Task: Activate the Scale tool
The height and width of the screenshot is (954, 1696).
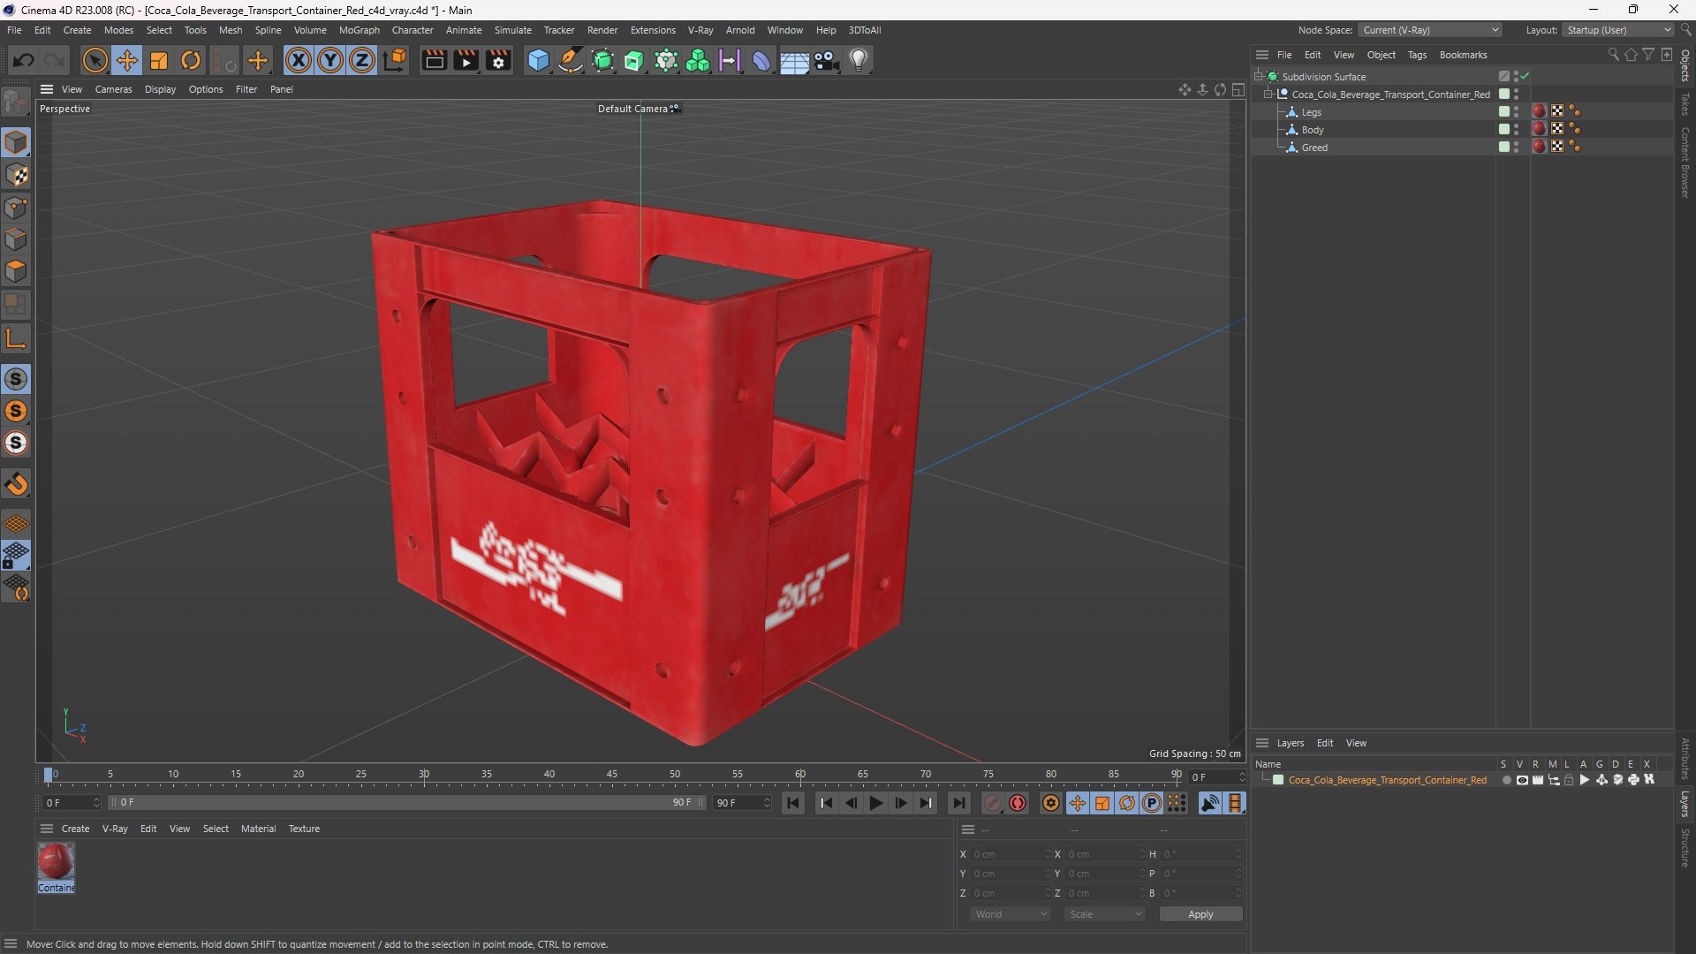Action: 159,60
